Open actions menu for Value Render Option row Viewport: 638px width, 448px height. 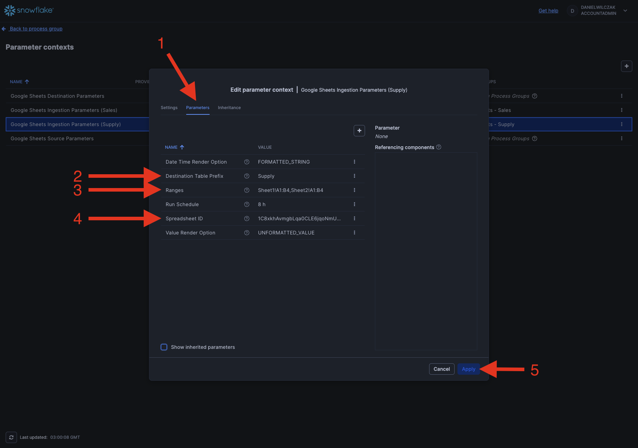pos(354,233)
